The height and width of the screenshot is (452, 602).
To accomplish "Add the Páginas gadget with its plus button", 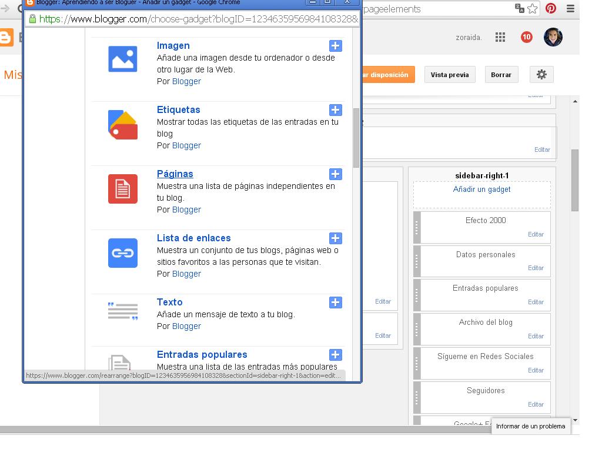I will coord(336,174).
